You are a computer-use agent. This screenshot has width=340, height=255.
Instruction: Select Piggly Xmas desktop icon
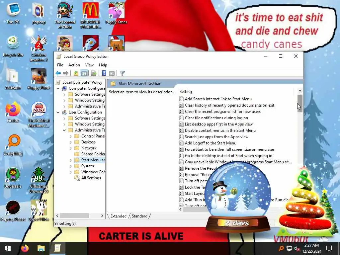click(116, 13)
